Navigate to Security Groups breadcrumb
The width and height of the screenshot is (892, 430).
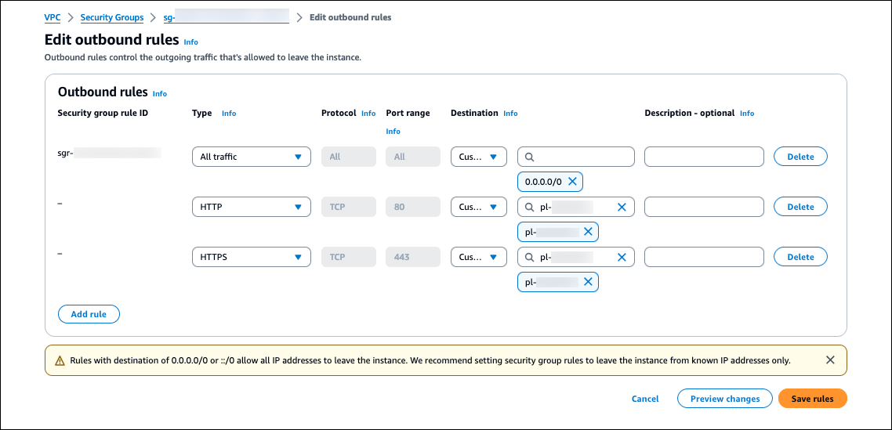(x=112, y=17)
